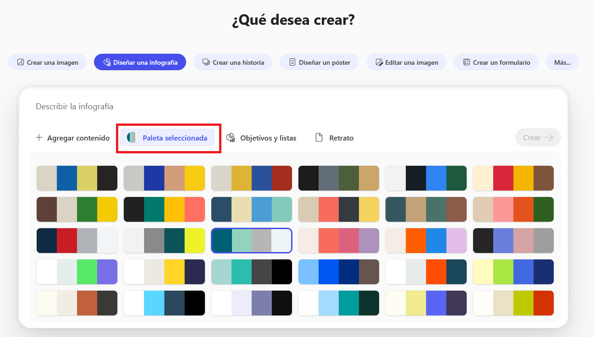Image resolution: width=595 pixels, height=337 pixels.
Task: Use the white, light blue, teal, dark green palette
Action: click(x=339, y=303)
